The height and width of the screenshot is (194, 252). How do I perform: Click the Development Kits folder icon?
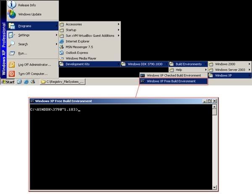point(62,64)
